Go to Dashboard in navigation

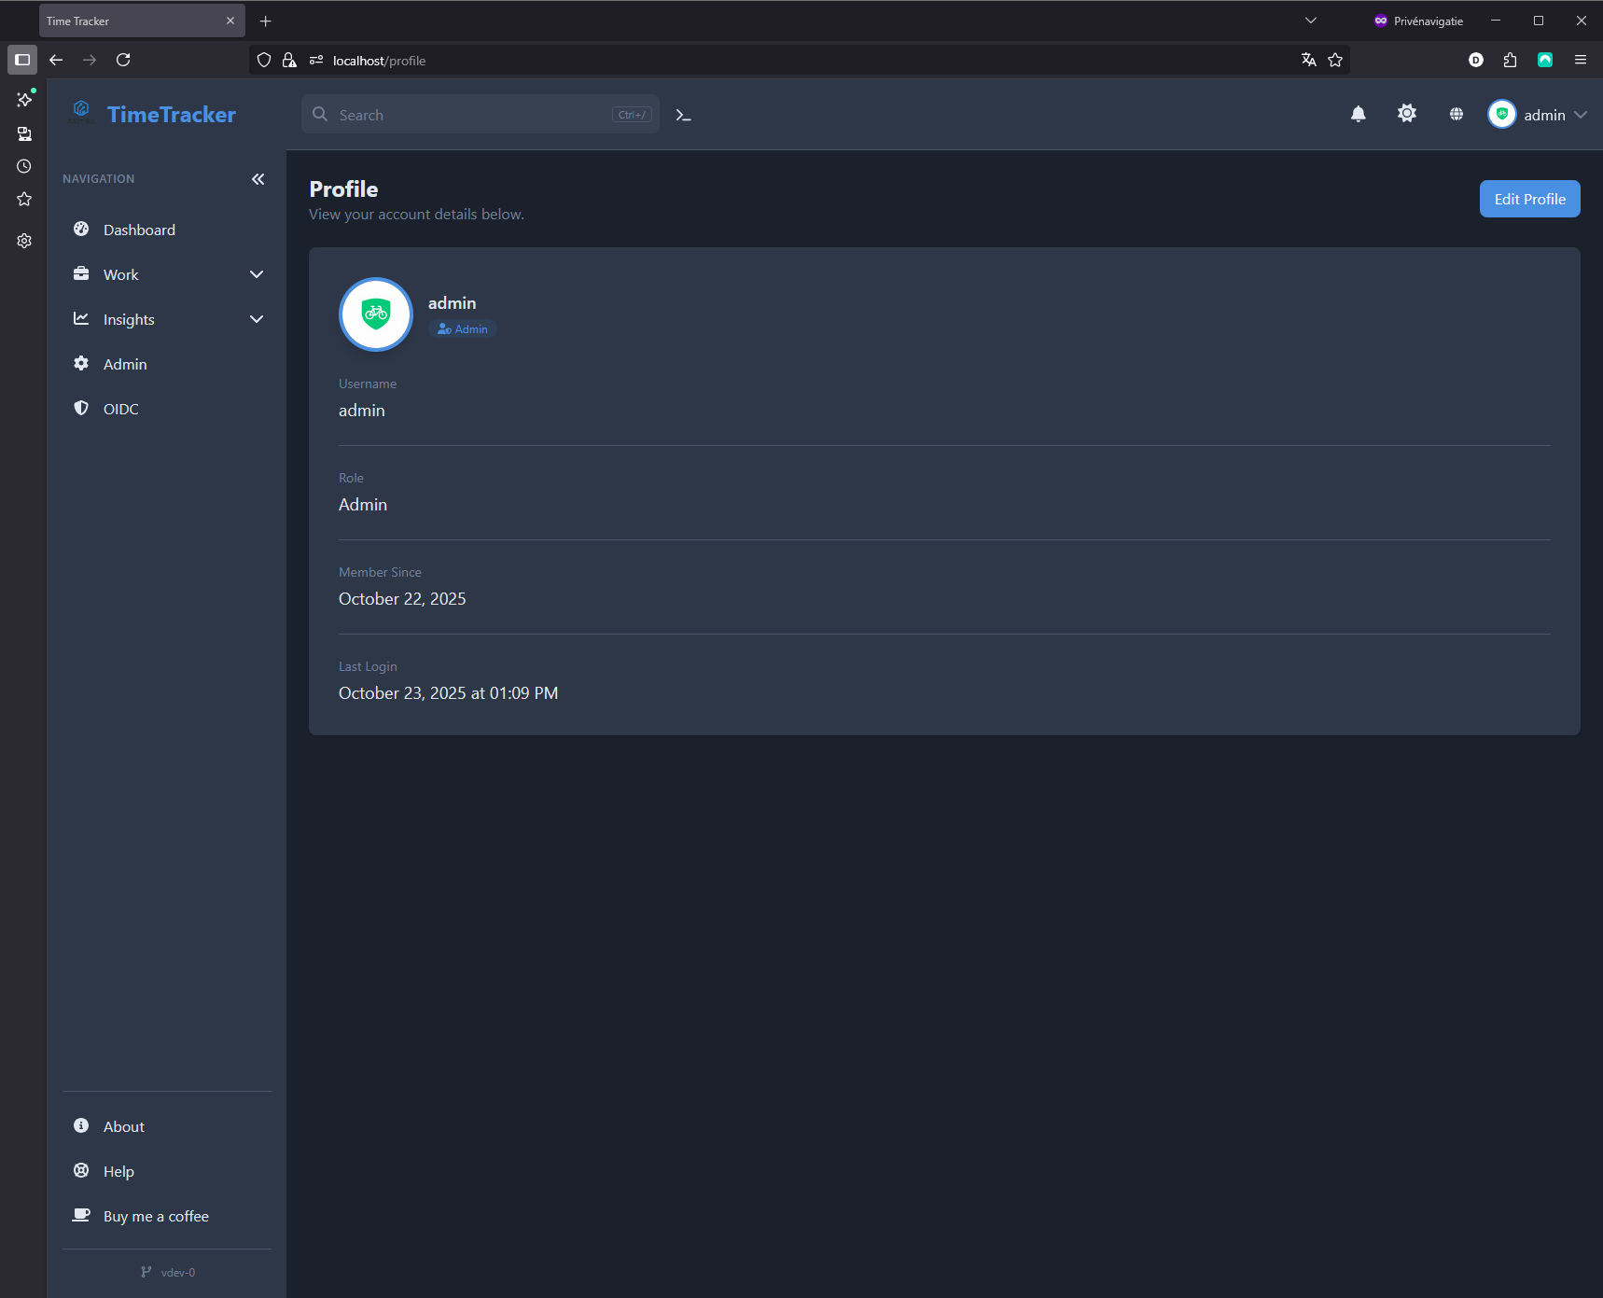[x=139, y=230]
